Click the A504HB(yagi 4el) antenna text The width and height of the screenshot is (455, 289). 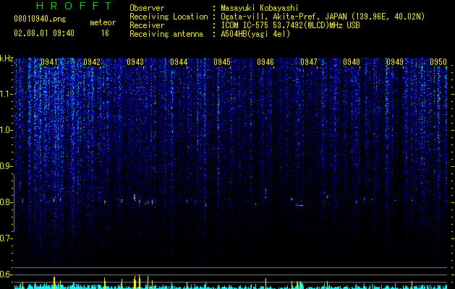[x=255, y=34]
